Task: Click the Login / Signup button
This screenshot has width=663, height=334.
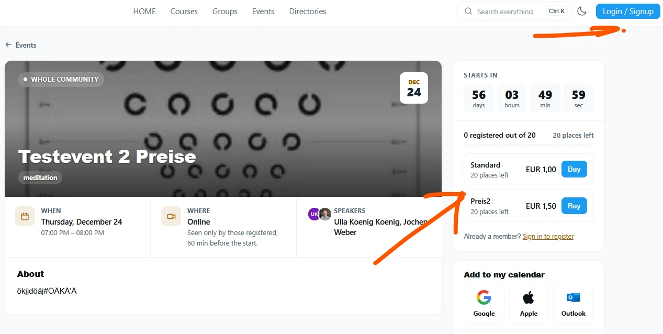Action: (x=628, y=12)
